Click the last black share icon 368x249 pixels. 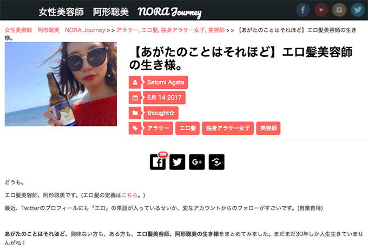216,162
